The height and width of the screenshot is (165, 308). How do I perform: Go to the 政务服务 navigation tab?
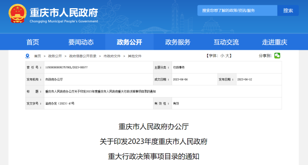click(178, 42)
